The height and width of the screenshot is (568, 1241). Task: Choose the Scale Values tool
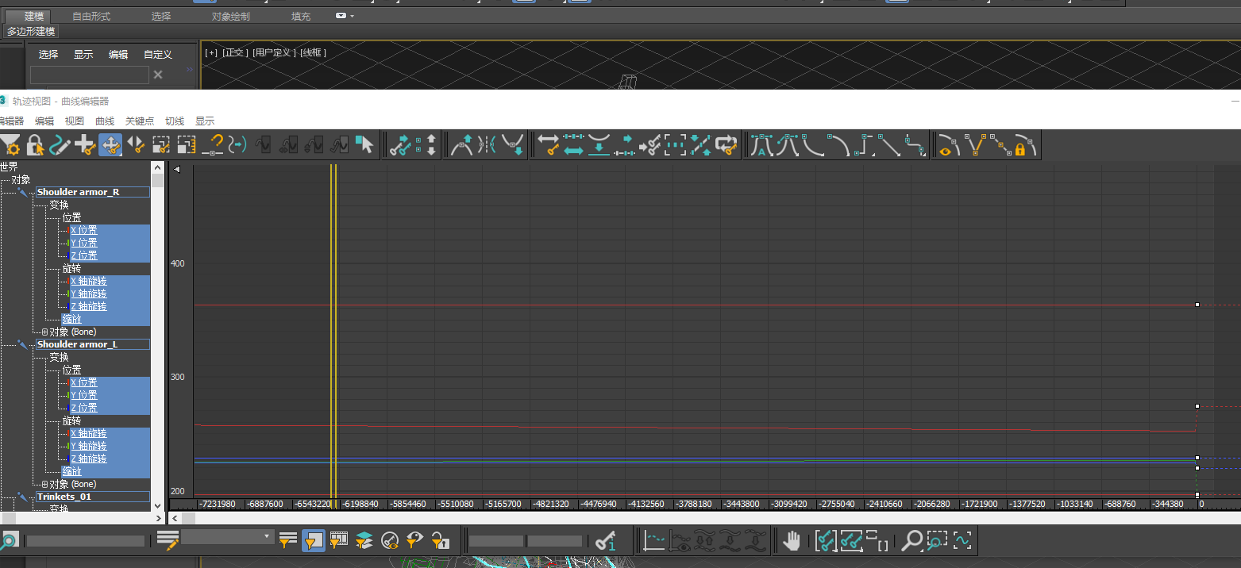tap(187, 145)
